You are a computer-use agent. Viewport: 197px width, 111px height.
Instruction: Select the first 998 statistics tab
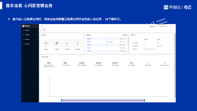[x=49, y=64]
